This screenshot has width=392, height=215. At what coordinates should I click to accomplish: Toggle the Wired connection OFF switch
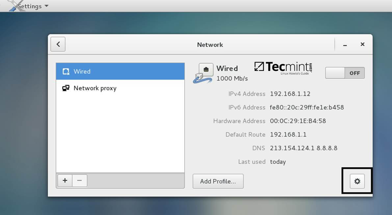[345, 73]
